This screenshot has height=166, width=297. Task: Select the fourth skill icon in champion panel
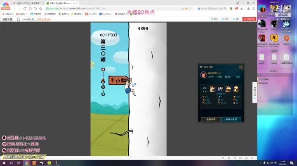click(228, 89)
